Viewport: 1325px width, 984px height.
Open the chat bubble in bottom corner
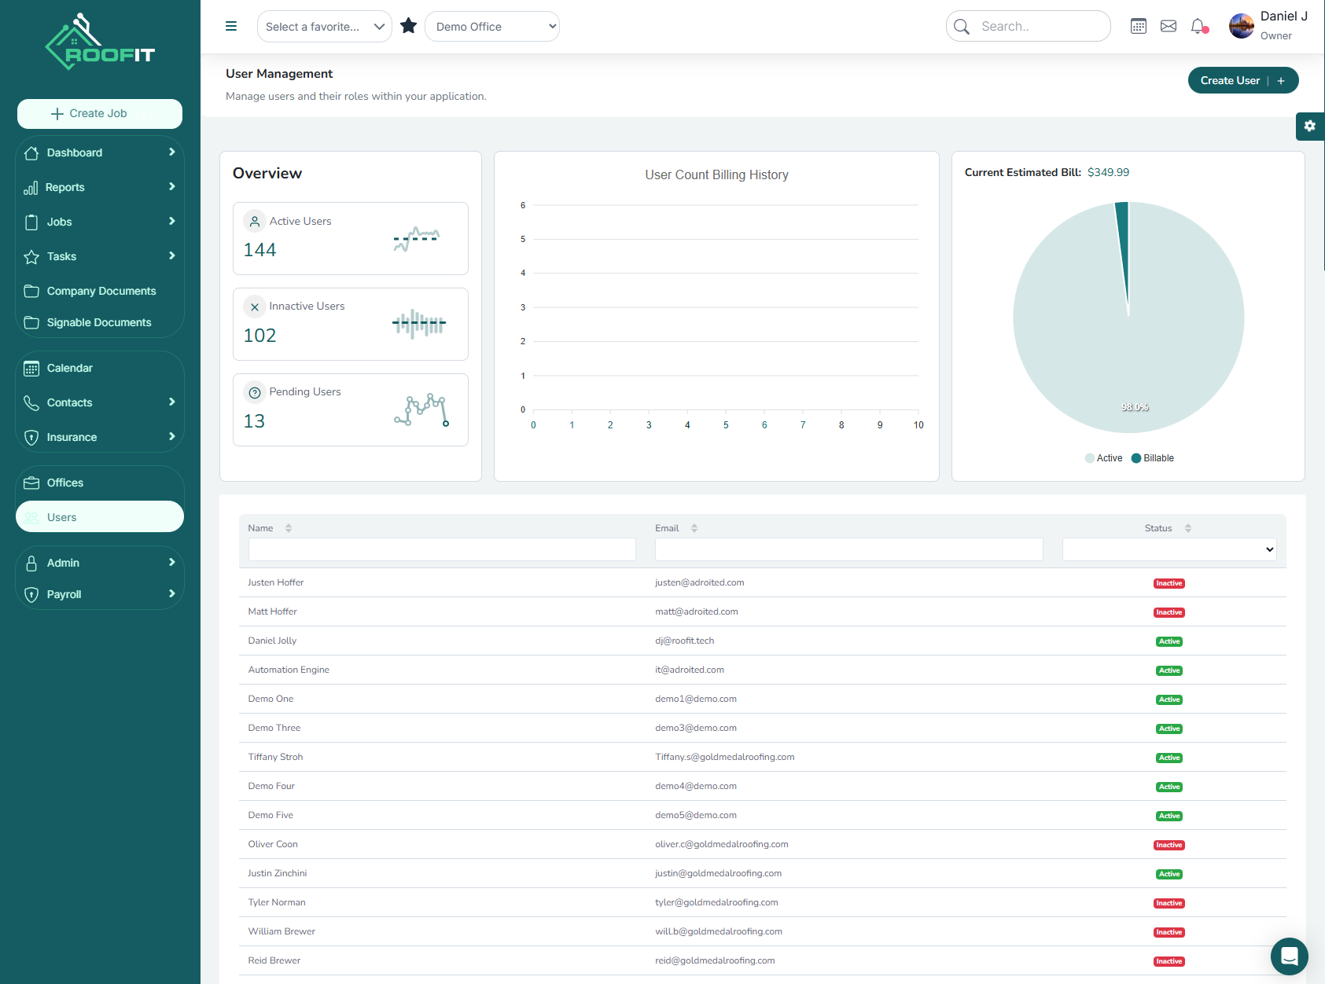click(1289, 956)
